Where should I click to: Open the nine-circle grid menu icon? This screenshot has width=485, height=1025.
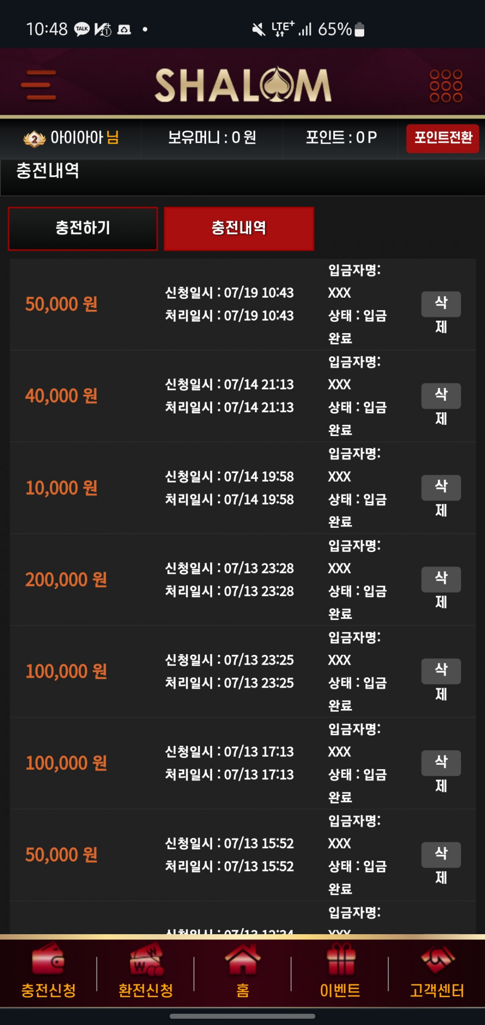446,86
